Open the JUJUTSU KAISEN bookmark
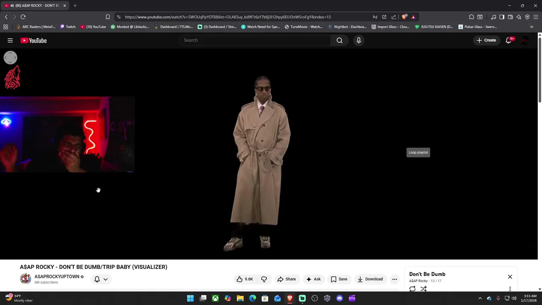Screen dimensions: 542x305 [x=434, y=27]
